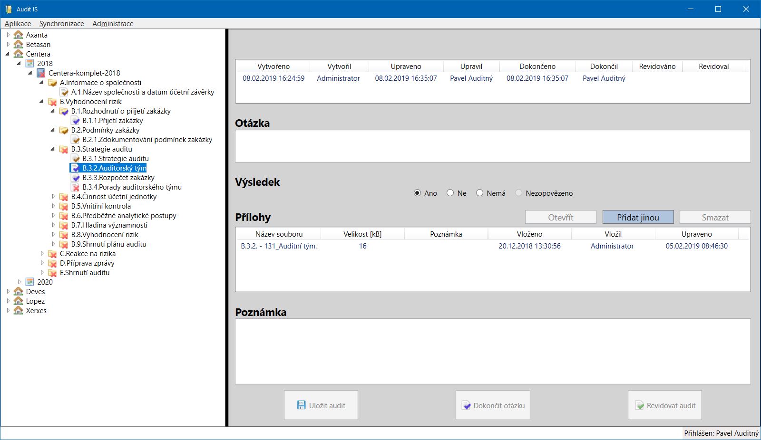Click folder icon of C.Reakce na rizika
The image size is (761, 440).
pos(52,254)
